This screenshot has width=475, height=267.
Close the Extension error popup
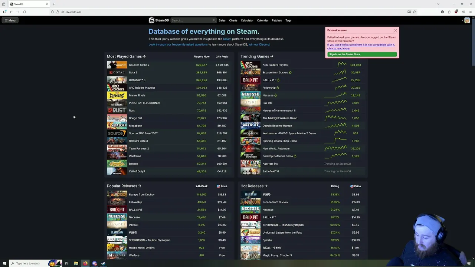pyautogui.click(x=396, y=30)
